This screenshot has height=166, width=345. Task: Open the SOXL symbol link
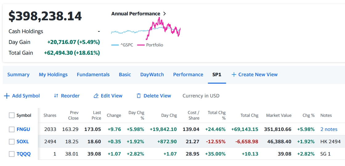(x=23, y=142)
